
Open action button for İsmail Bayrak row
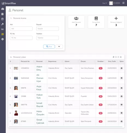pyautogui.click(x=122, y=105)
